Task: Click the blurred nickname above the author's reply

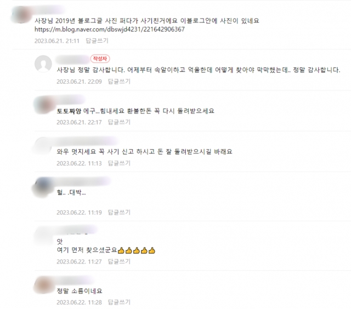Action: (72, 59)
